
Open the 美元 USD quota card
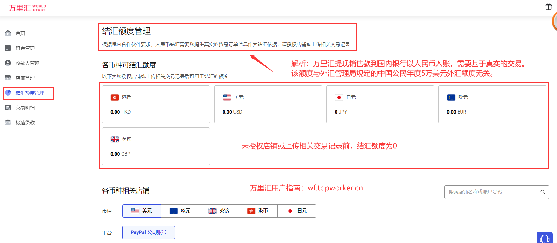(x=268, y=104)
